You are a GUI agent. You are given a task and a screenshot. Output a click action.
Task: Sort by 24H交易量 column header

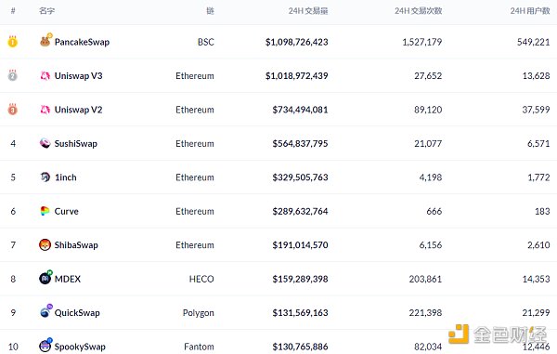[308, 11]
